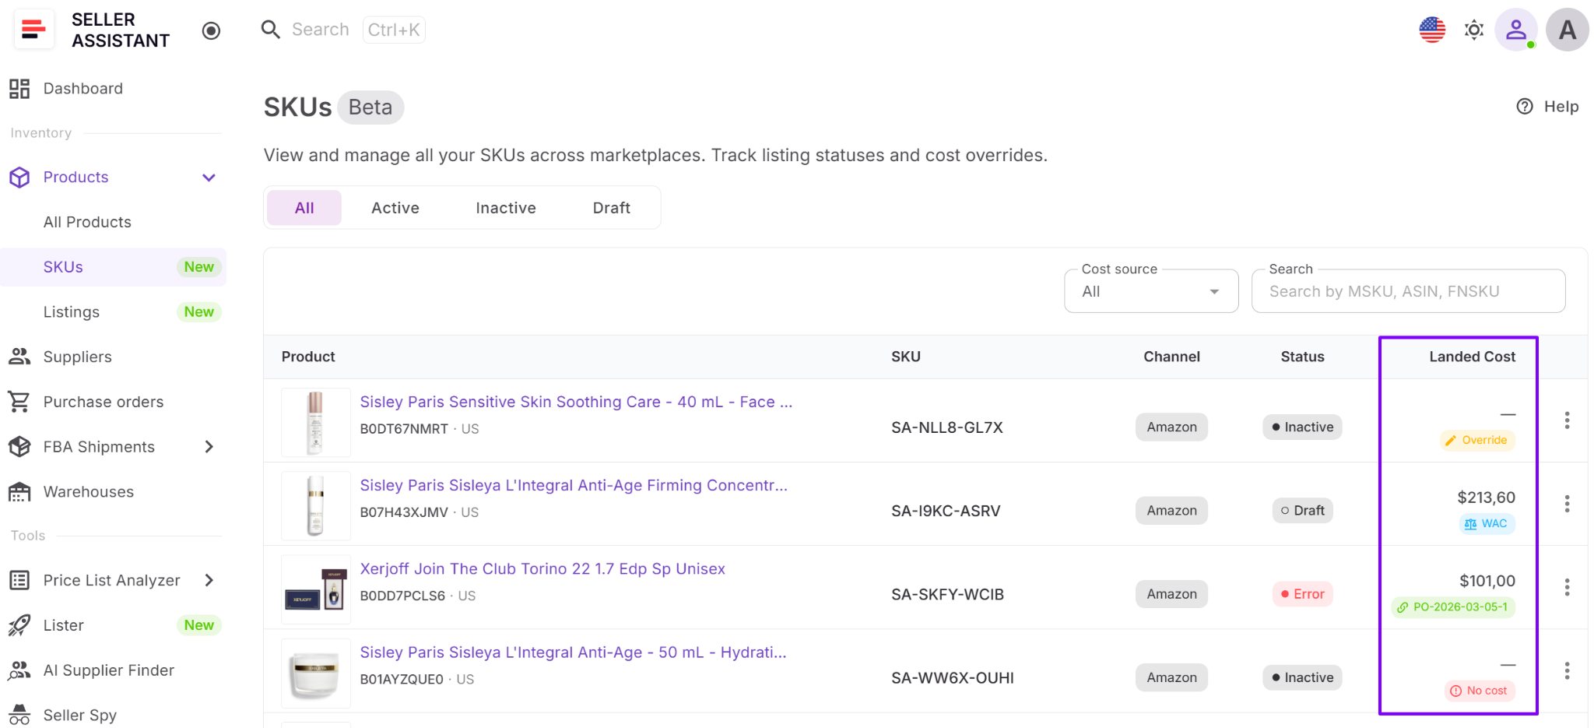Focus the Search by MSKU, ASIN, FNSKU field
This screenshot has height=728, width=1594.
1408,291
